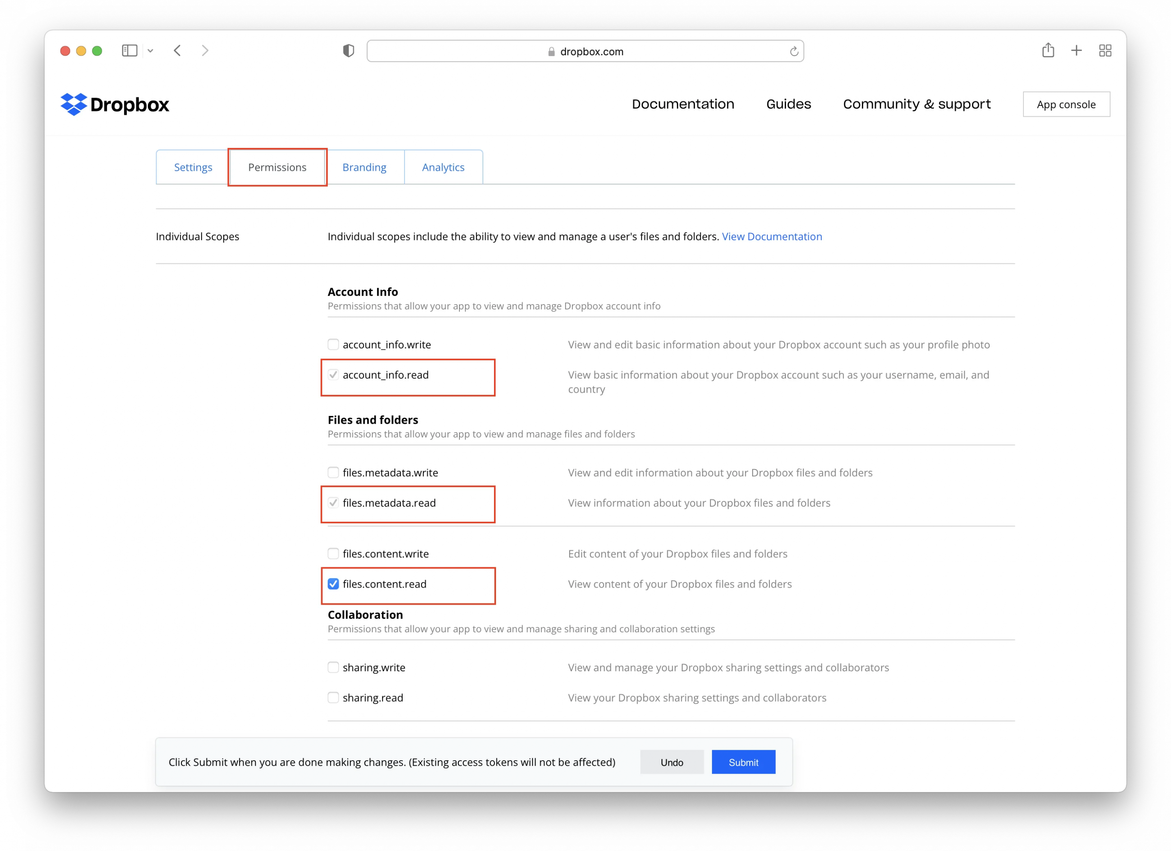
Task: Click the dropbox.com address bar
Action: 585,51
